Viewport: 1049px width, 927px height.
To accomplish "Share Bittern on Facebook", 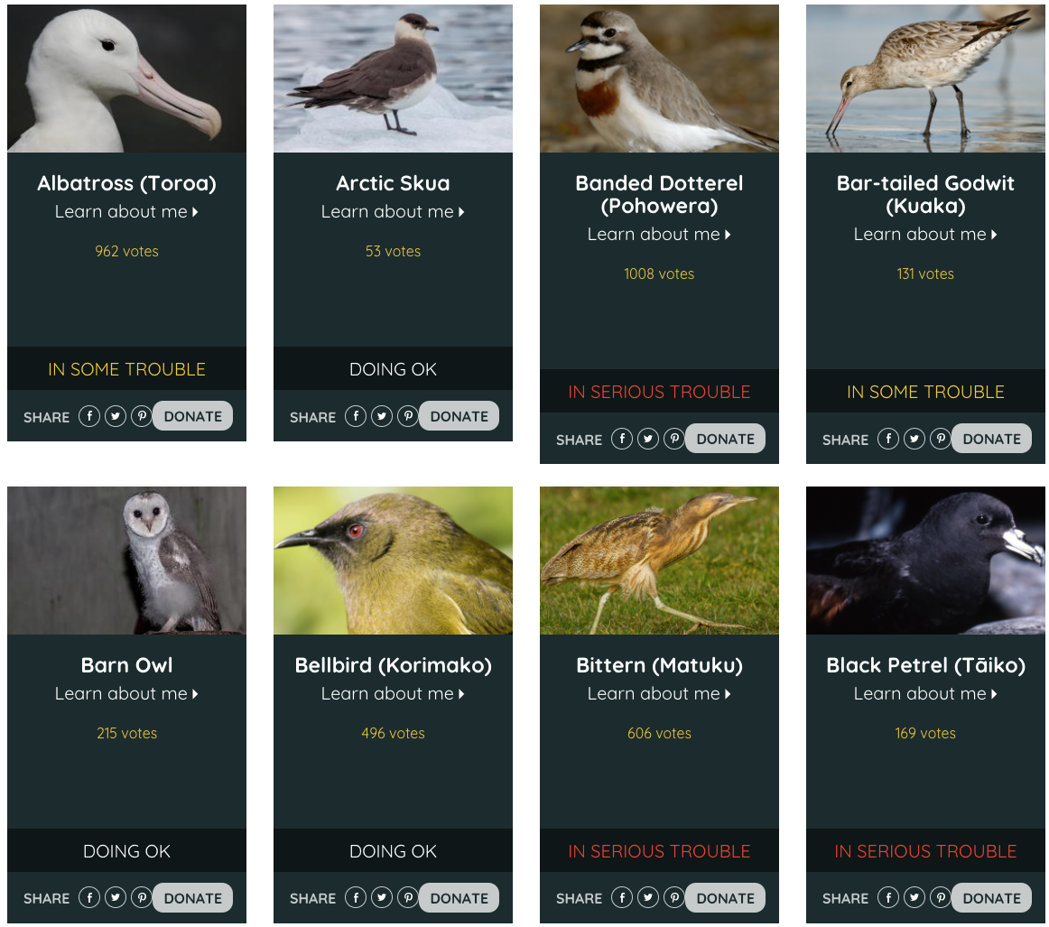I will tap(622, 897).
